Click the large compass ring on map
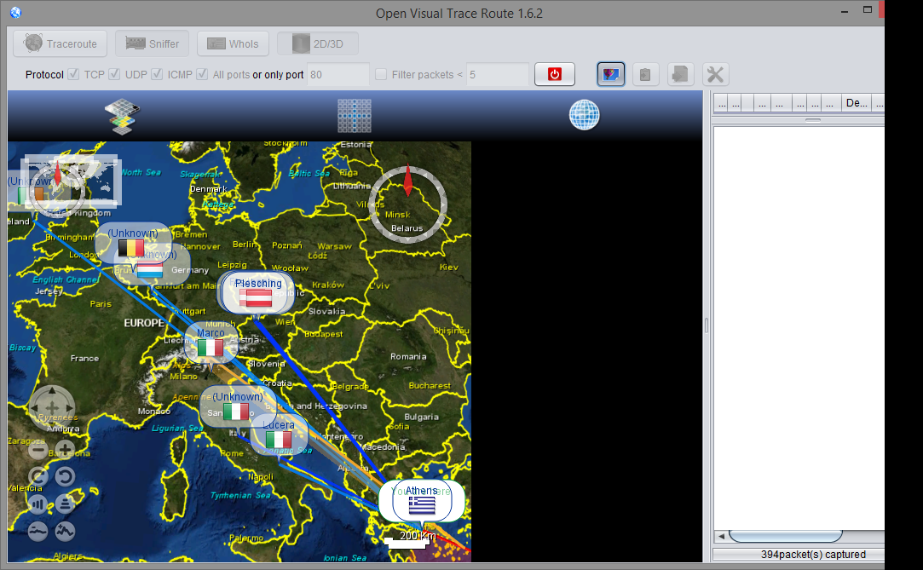This screenshot has width=923, height=570. click(x=408, y=204)
